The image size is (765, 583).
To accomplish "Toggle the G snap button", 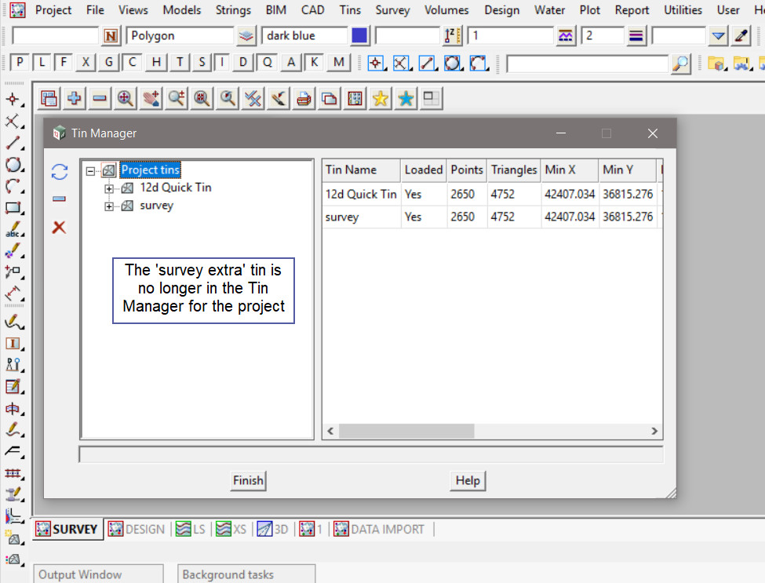I will coord(108,63).
